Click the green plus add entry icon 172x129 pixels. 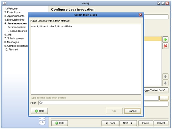165,40
